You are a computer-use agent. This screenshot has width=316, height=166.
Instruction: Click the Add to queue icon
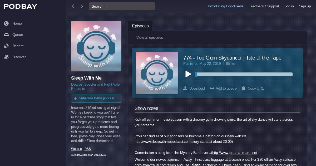tap(212, 88)
